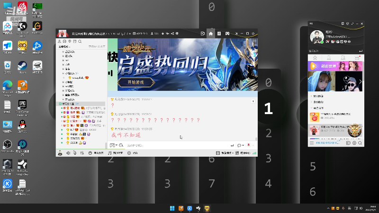Screen dimensions: 379x213
Task: Select the highlighted current channel row
Action: point(81,104)
